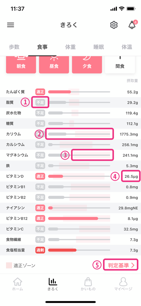Open the 体温 tab

coord(127,47)
